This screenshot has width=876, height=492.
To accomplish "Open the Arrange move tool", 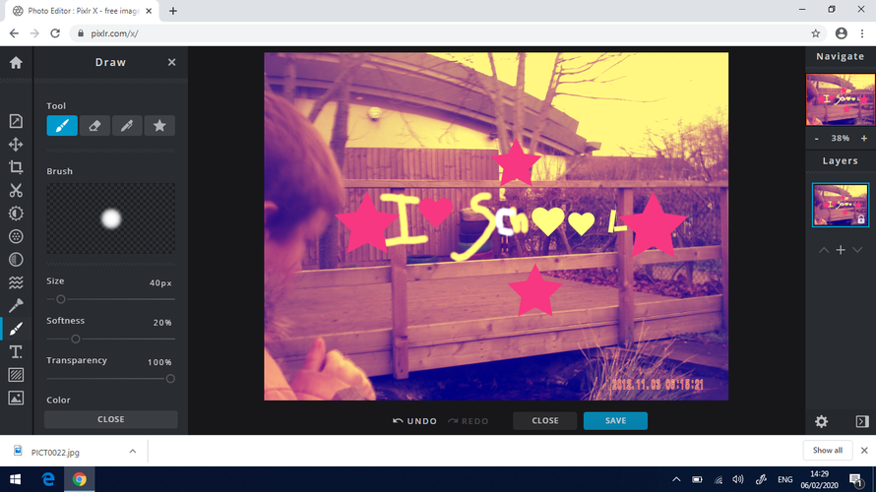I will point(16,145).
